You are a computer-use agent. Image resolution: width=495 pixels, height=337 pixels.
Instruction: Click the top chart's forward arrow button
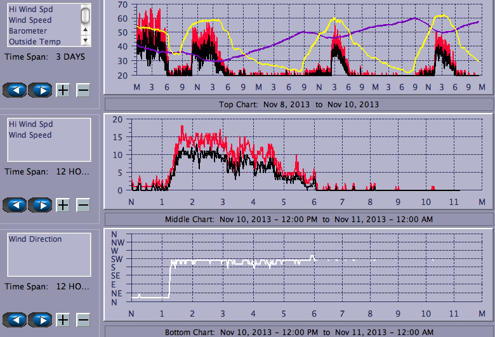(x=41, y=89)
